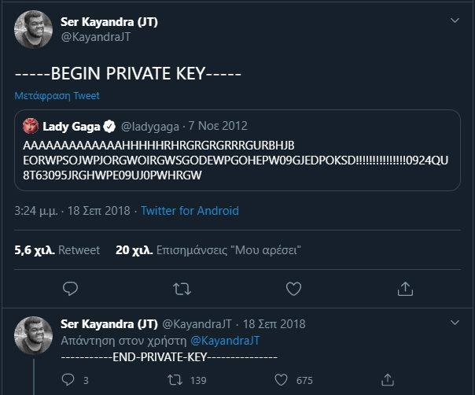Click the Μετάφραση Tweet translate link
This screenshot has width=475, height=395.
click(57, 95)
